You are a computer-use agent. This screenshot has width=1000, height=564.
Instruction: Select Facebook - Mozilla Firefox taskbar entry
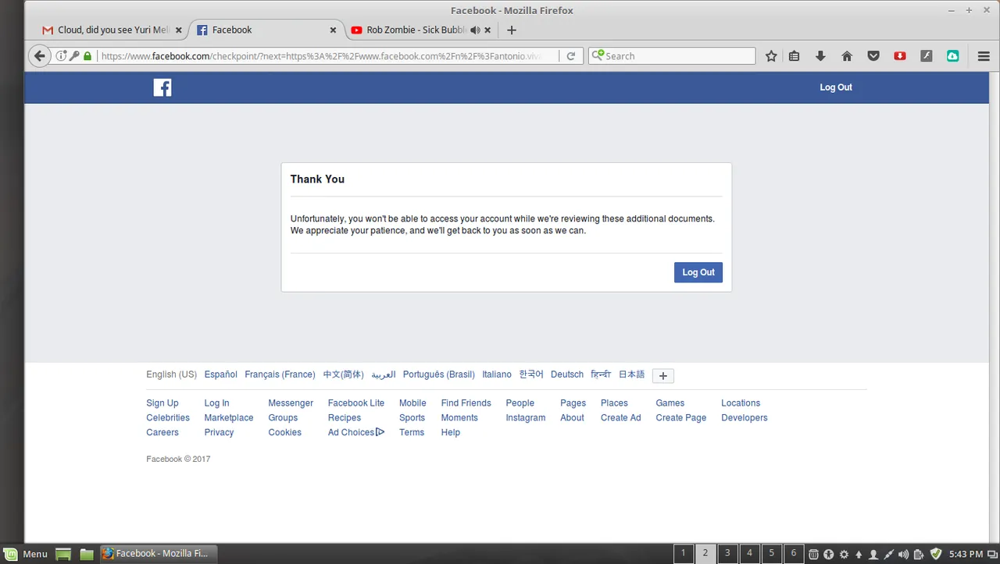point(157,554)
